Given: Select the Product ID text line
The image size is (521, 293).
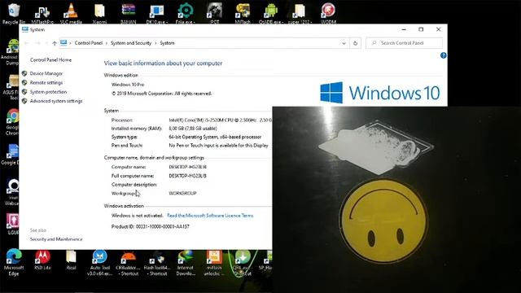Looking at the screenshot, I should [x=150, y=226].
